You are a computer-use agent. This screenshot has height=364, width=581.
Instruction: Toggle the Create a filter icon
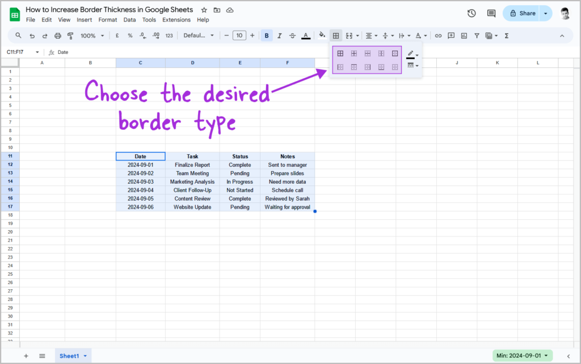tap(477, 36)
